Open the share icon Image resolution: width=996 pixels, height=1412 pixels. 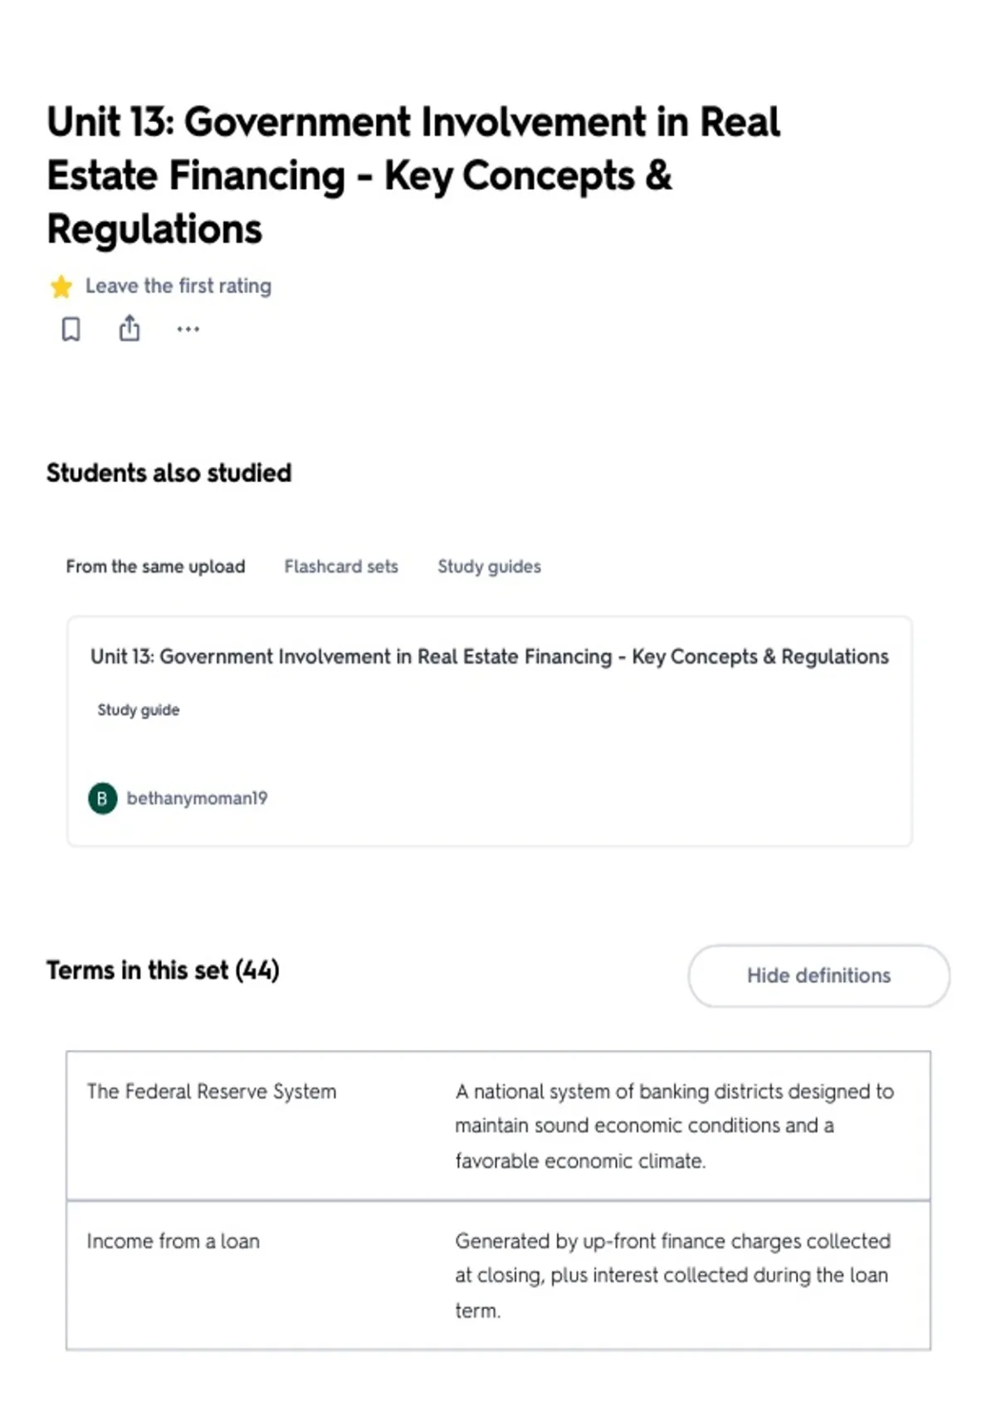tap(129, 328)
